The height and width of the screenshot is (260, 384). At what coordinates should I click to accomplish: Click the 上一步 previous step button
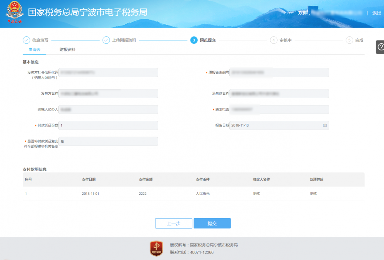click(x=174, y=223)
